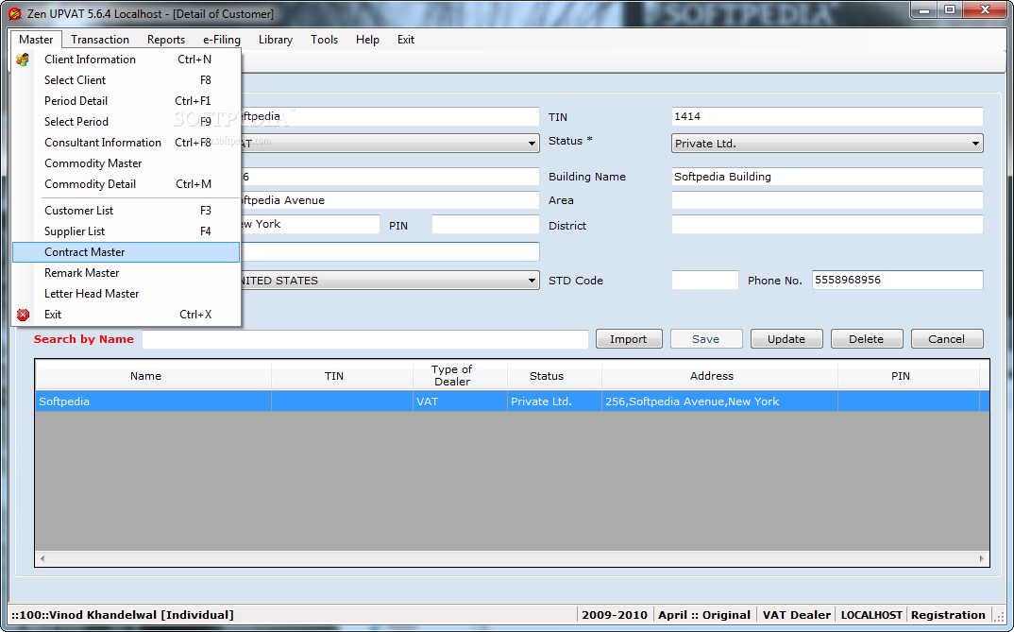Expand the dealer type dropdown beside the Status label

(532, 144)
